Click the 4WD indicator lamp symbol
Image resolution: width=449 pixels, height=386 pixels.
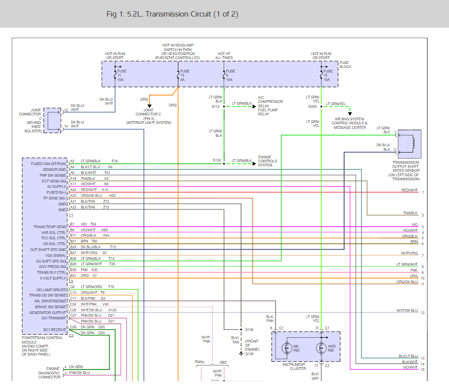tap(322, 348)
